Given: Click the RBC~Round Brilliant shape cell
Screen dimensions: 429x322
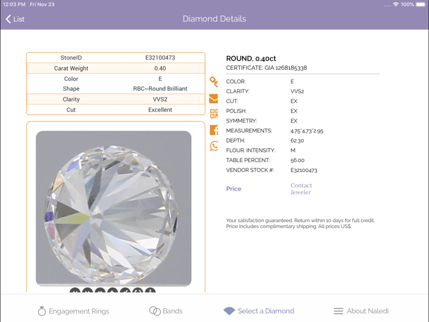Looking at the screenshot, I should [x=160, y=89].
